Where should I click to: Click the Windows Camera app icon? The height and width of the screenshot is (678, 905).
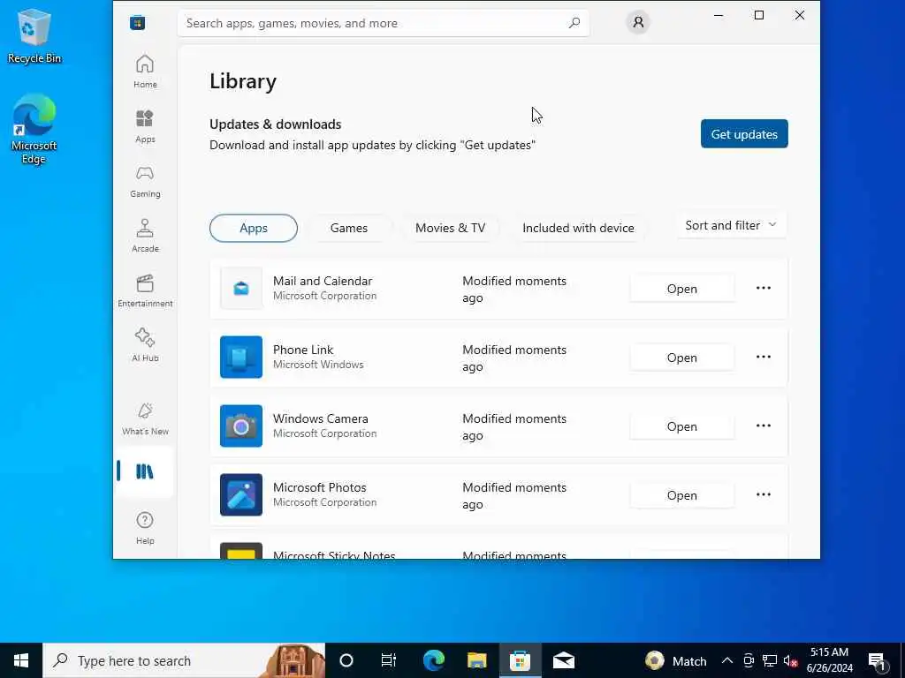[241, 426]
